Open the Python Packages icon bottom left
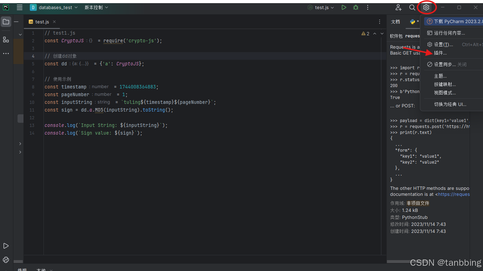 click(x=6, y=259)
